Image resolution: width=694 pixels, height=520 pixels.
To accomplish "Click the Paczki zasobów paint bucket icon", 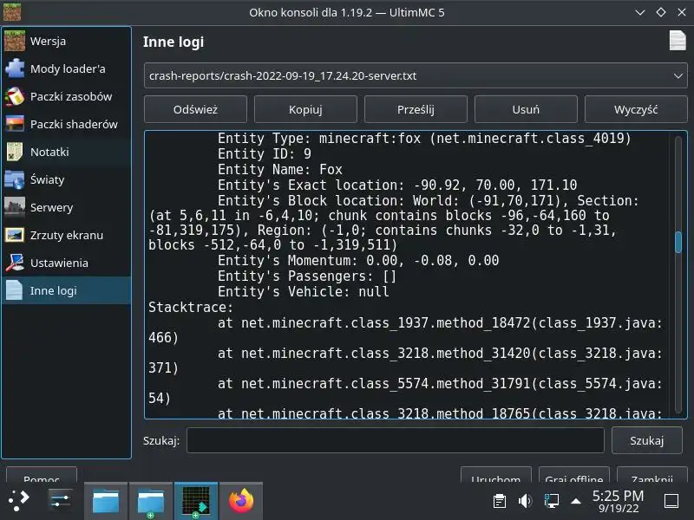I will coord(15,96).
